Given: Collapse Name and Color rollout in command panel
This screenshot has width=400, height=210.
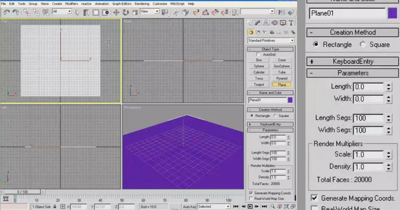Looking at the screenshot, I should coord(270,93).
